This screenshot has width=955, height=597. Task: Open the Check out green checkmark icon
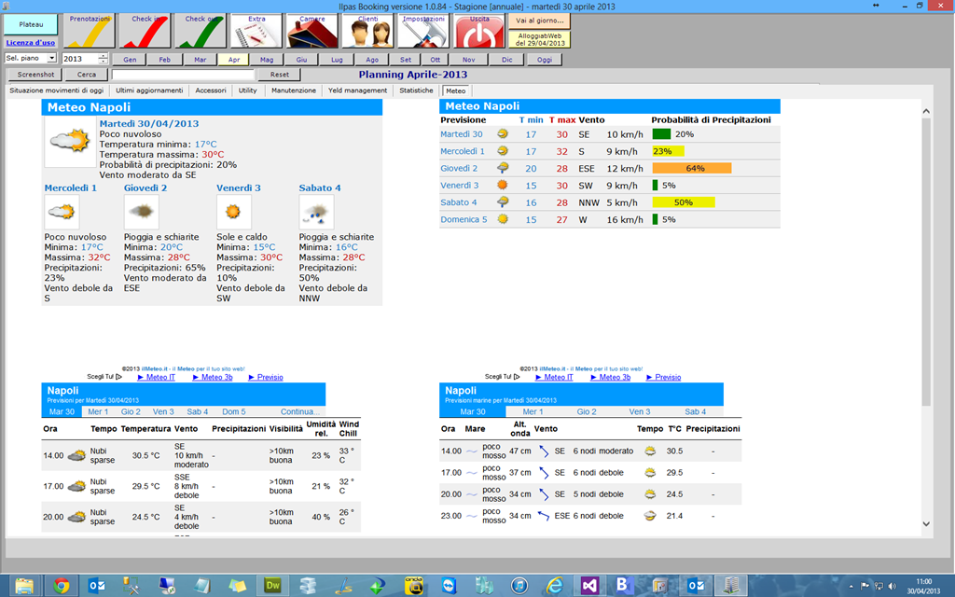click(201, 31)
